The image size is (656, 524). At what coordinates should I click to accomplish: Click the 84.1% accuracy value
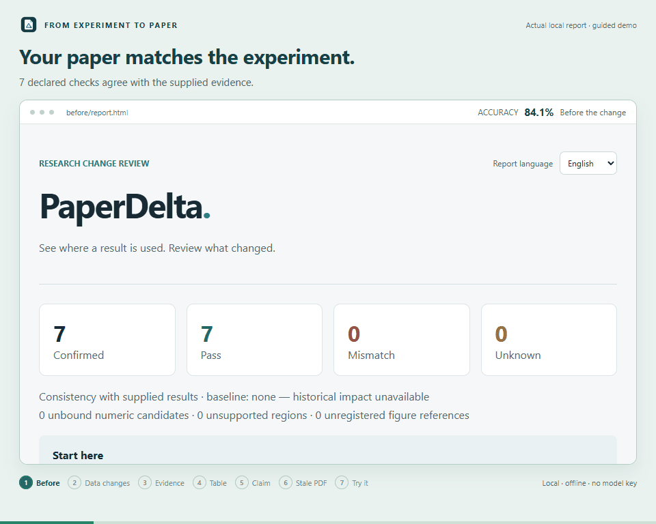[x=539, y=113]
